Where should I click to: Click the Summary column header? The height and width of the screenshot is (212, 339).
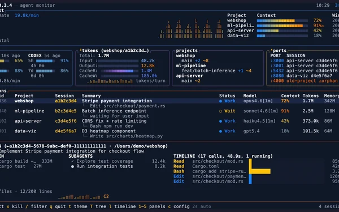click(x=91, y=96)
